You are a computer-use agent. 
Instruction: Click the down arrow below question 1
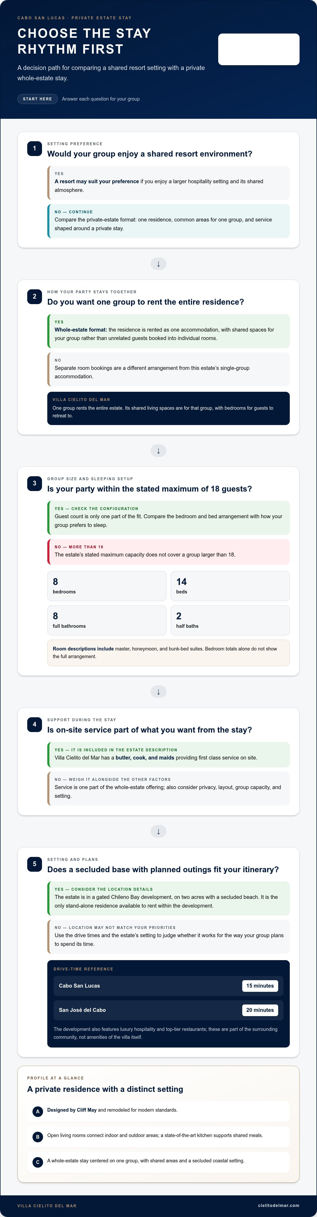tap(158, 264)
